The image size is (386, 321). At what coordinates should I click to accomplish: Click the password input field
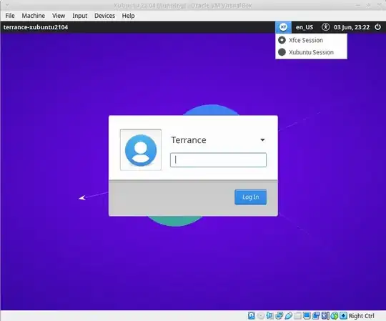(x=218, y=160)
